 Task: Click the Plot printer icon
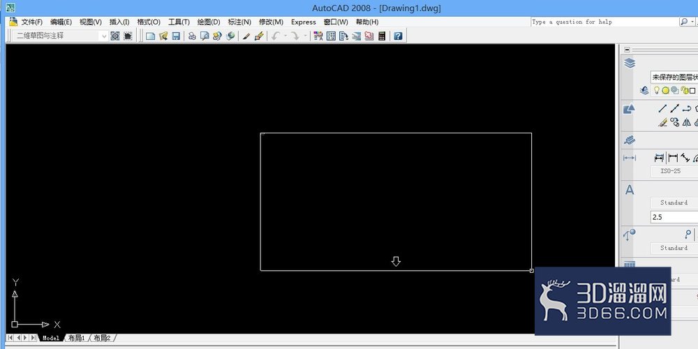[192, 36]
